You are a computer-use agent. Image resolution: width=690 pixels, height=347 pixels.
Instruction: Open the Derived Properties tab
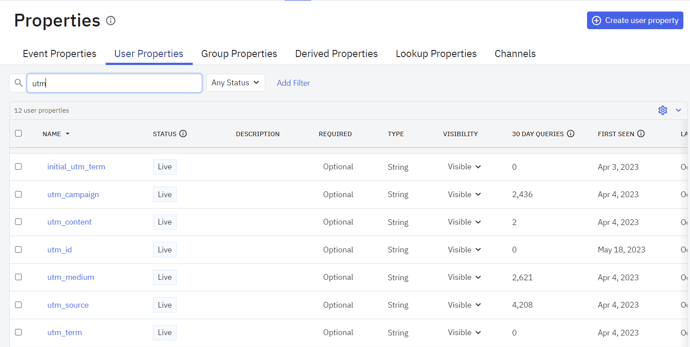click(x=336, y=54)
